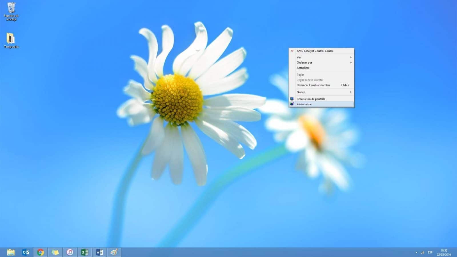Click the Personalizar palette icon
The width and height of the screenshot is (457, 257).
pyautogui.click(x=292, y=104)
